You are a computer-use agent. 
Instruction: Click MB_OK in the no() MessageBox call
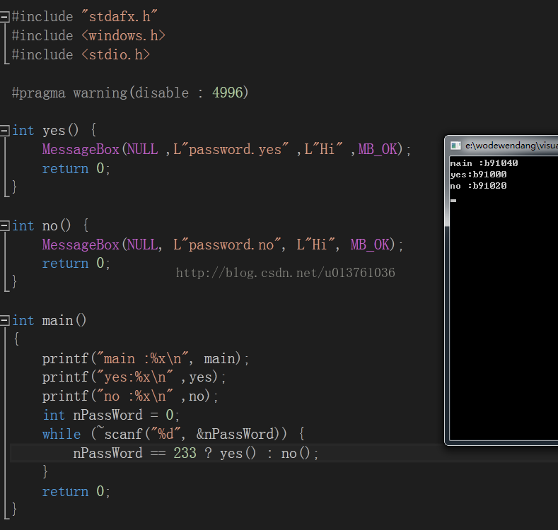370,245
